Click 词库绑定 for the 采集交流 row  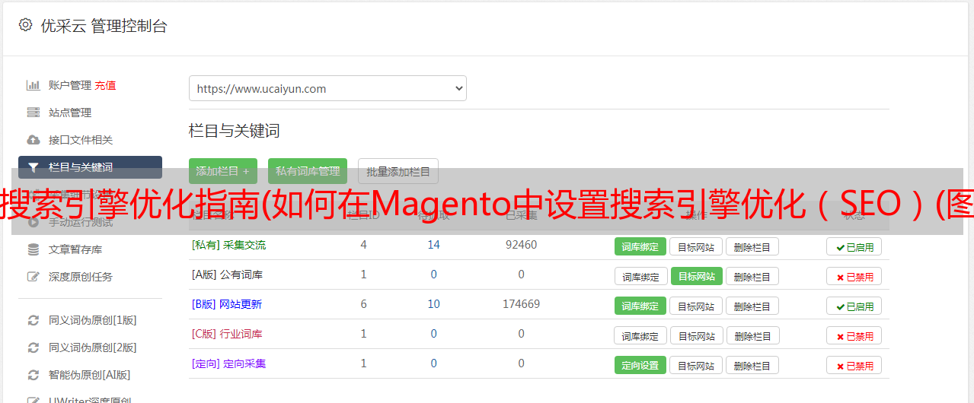coord(640,246)
